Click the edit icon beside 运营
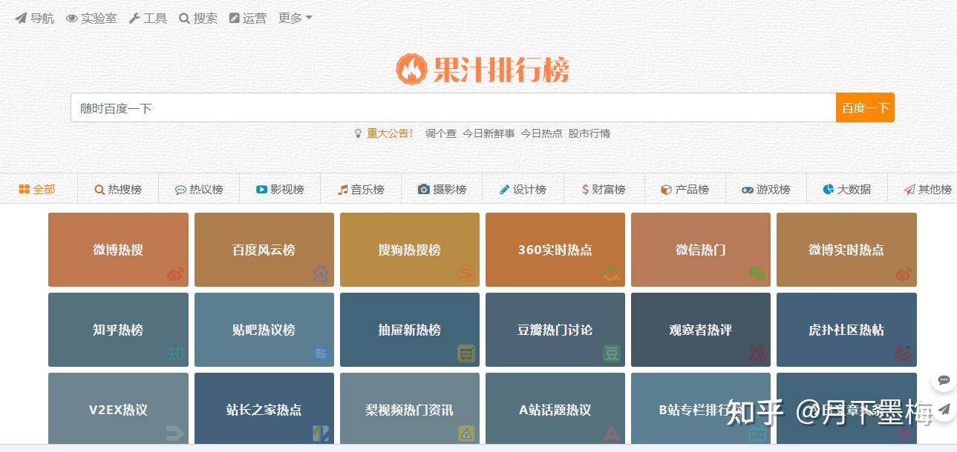This screenshot has height=452, width=957. point(235,18)
